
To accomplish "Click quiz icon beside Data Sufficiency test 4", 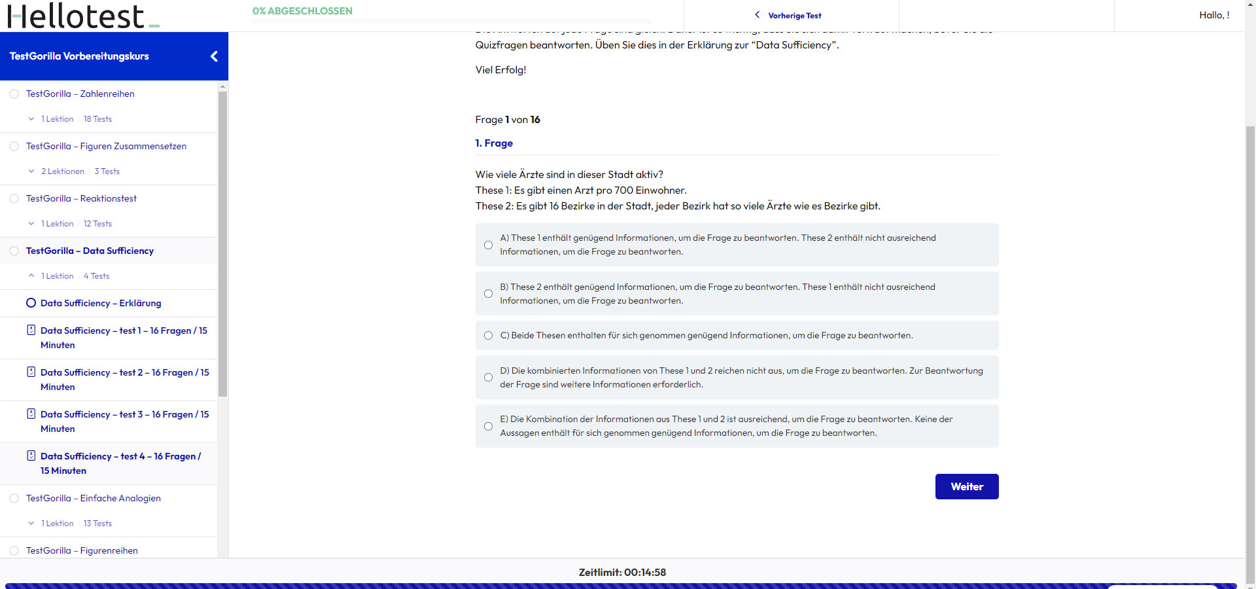I will coord(31,455).
